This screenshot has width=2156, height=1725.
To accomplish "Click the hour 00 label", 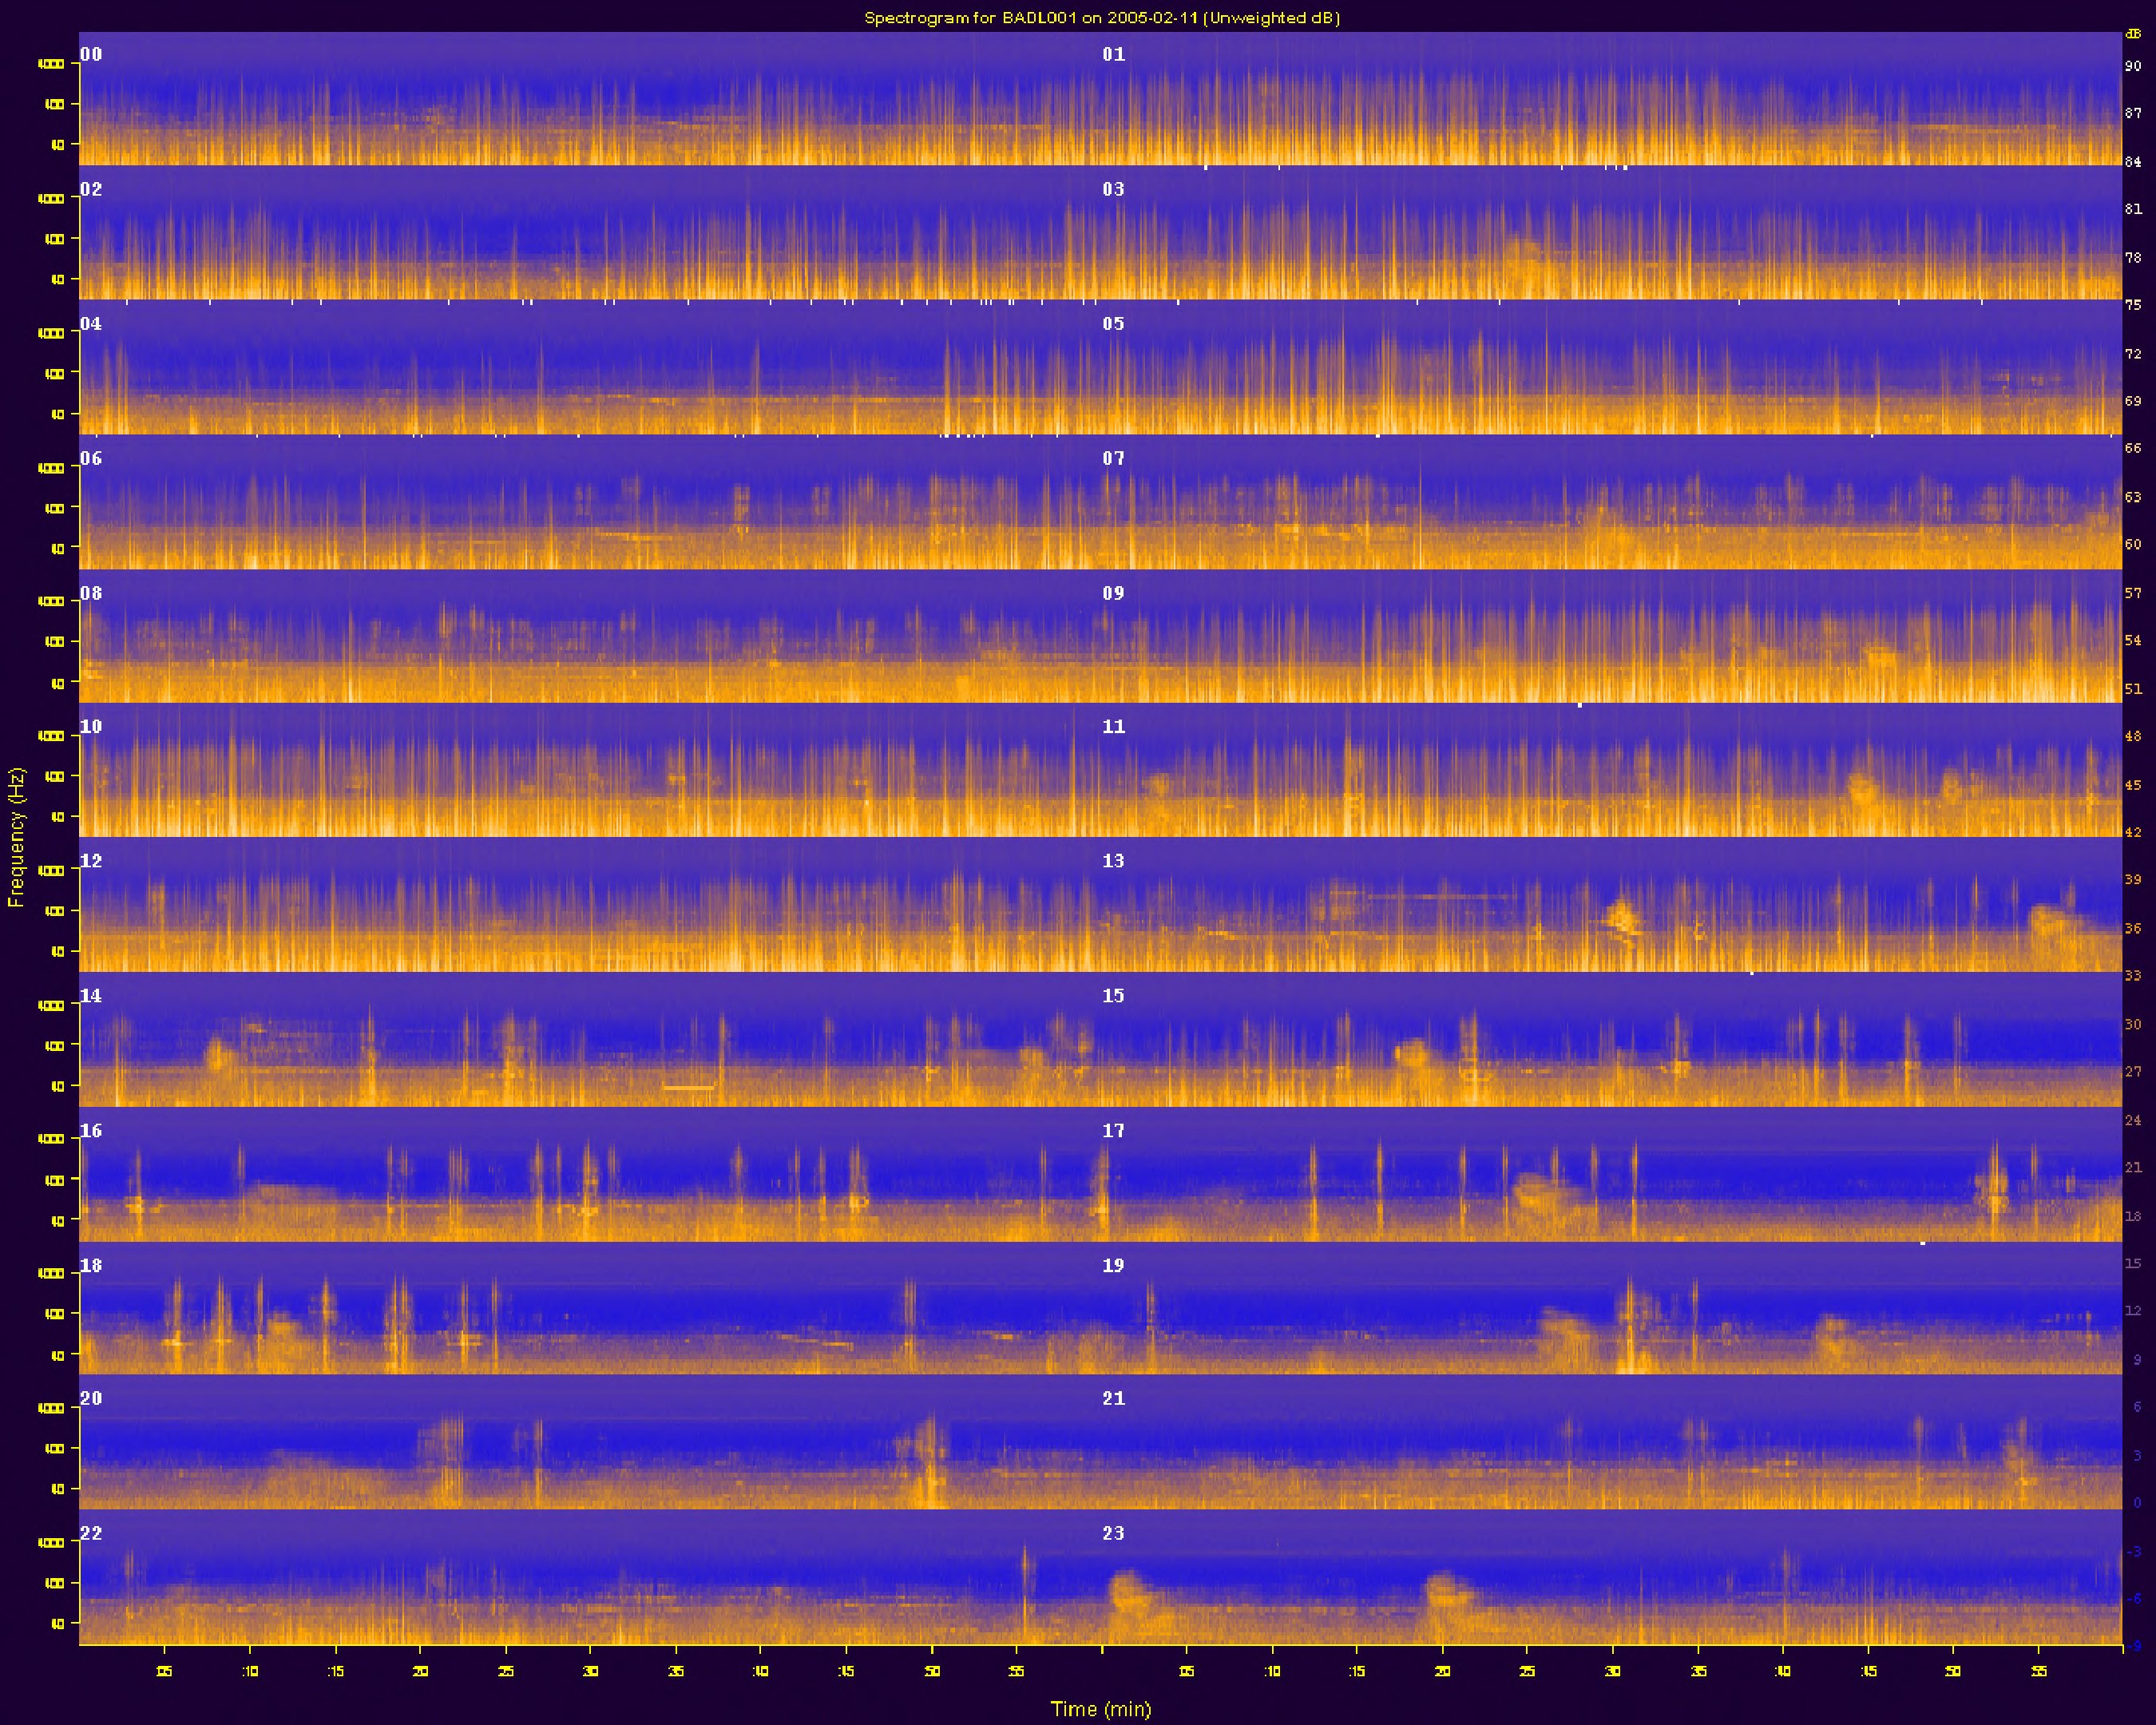I will [91, 54].
